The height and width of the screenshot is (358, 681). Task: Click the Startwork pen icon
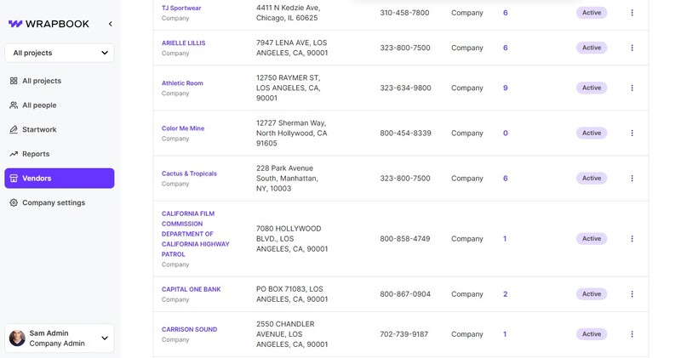pos(14,129)
